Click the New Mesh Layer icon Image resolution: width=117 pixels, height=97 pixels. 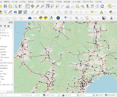(20, 12)
